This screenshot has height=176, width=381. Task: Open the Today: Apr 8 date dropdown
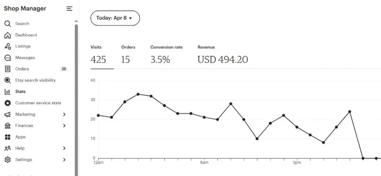115,18
